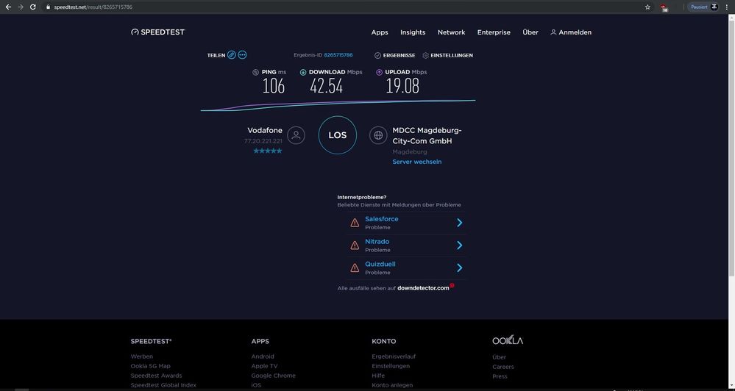Start the test with the LOS button

click(x=338, y=135)
